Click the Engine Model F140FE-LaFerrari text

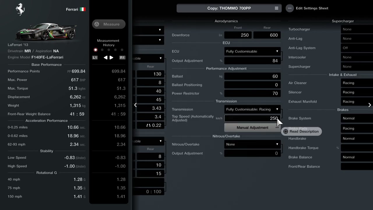click(x=47, y=57)
